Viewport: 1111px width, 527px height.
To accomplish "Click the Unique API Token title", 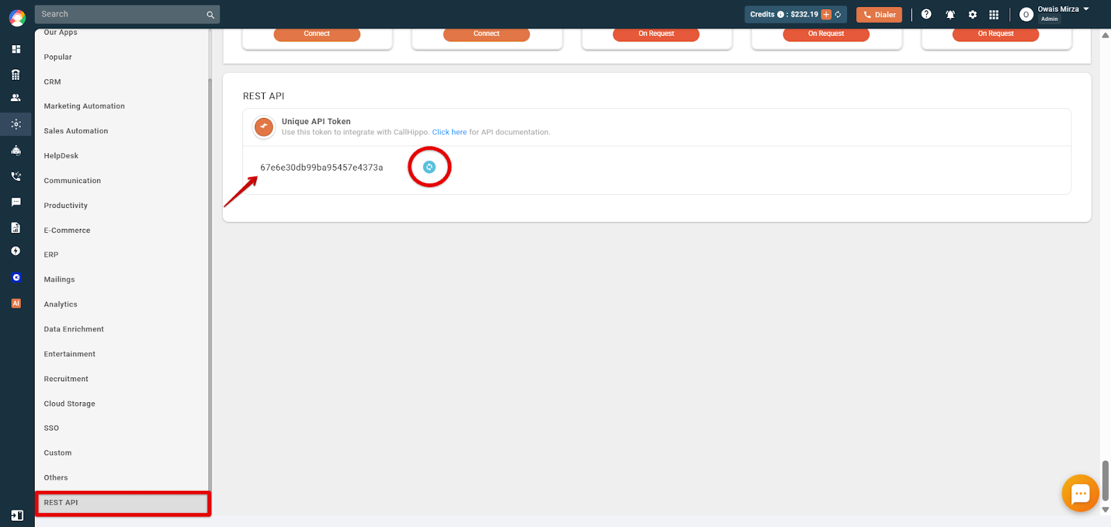I will (x=316, y=121).
